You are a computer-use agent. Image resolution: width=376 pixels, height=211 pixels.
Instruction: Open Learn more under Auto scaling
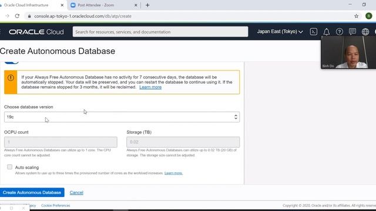(173, 173)
